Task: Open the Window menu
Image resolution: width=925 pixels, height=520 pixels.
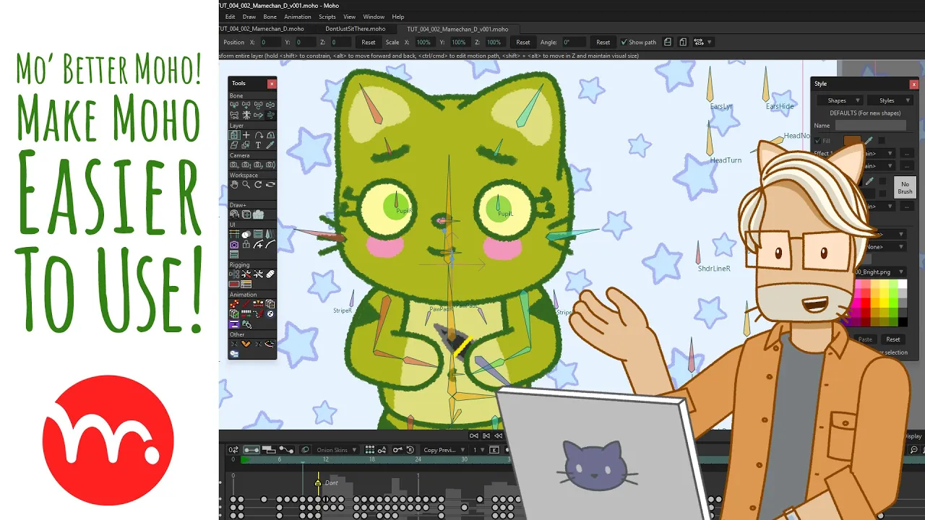Action: point(374,17)
